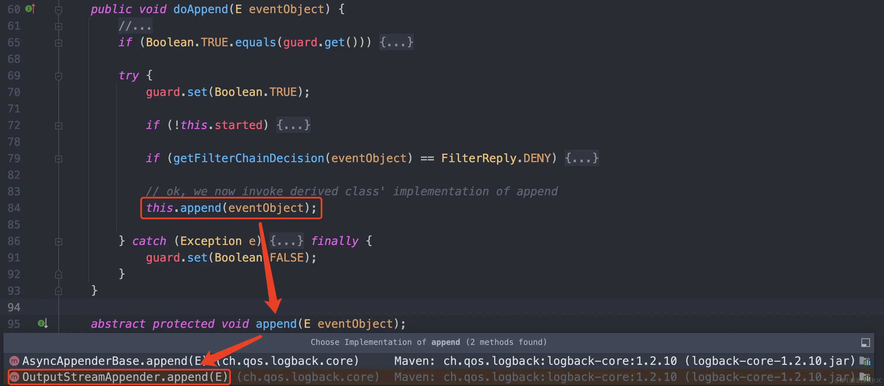This screenshot has height=386, width=884.
Task: Click the equals call on line 65
Action: coord(256,42)
